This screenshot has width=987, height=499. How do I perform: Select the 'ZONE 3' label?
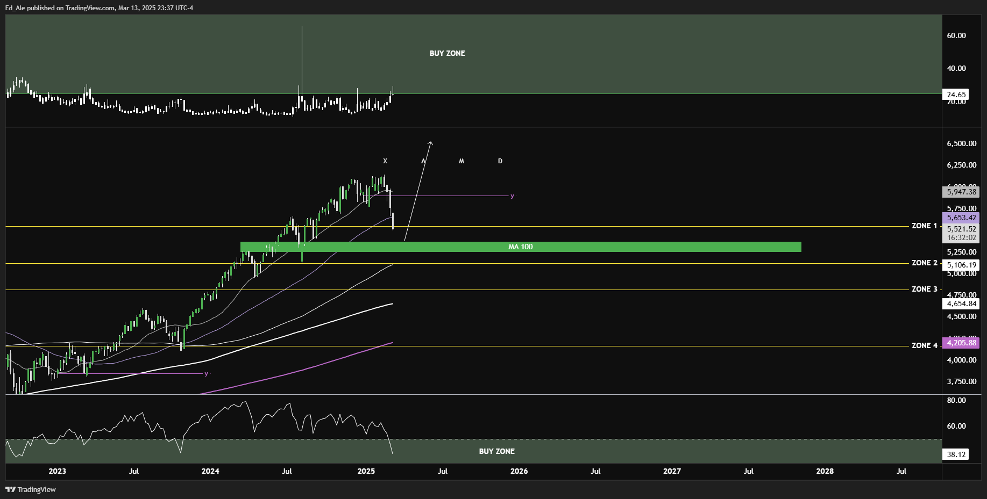pyautogui.click(x=924, y=289)
